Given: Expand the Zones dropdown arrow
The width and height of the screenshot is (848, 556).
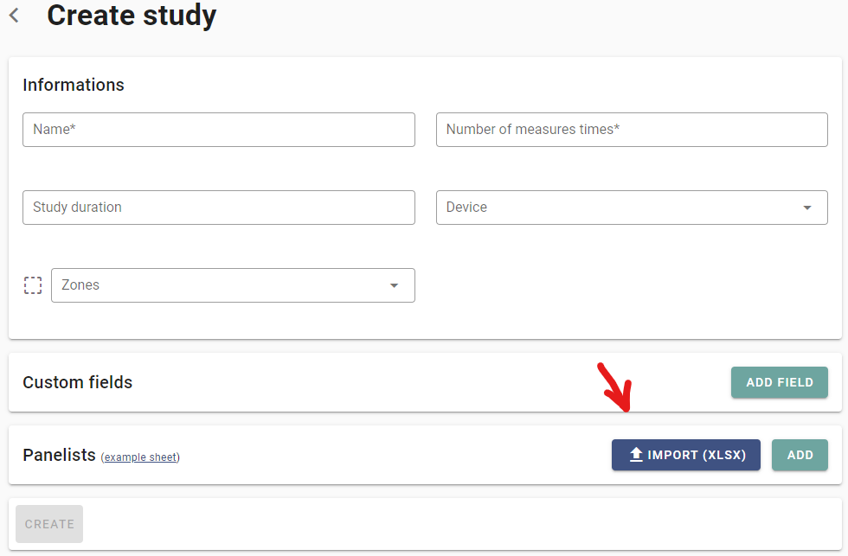Looking at the screenshot, I should [394, 285].
